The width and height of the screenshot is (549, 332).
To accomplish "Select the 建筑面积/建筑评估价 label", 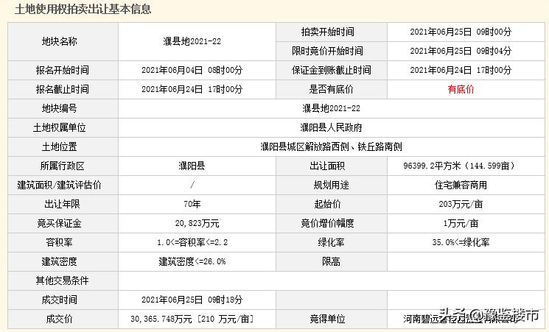I will (x=59, y=185).
